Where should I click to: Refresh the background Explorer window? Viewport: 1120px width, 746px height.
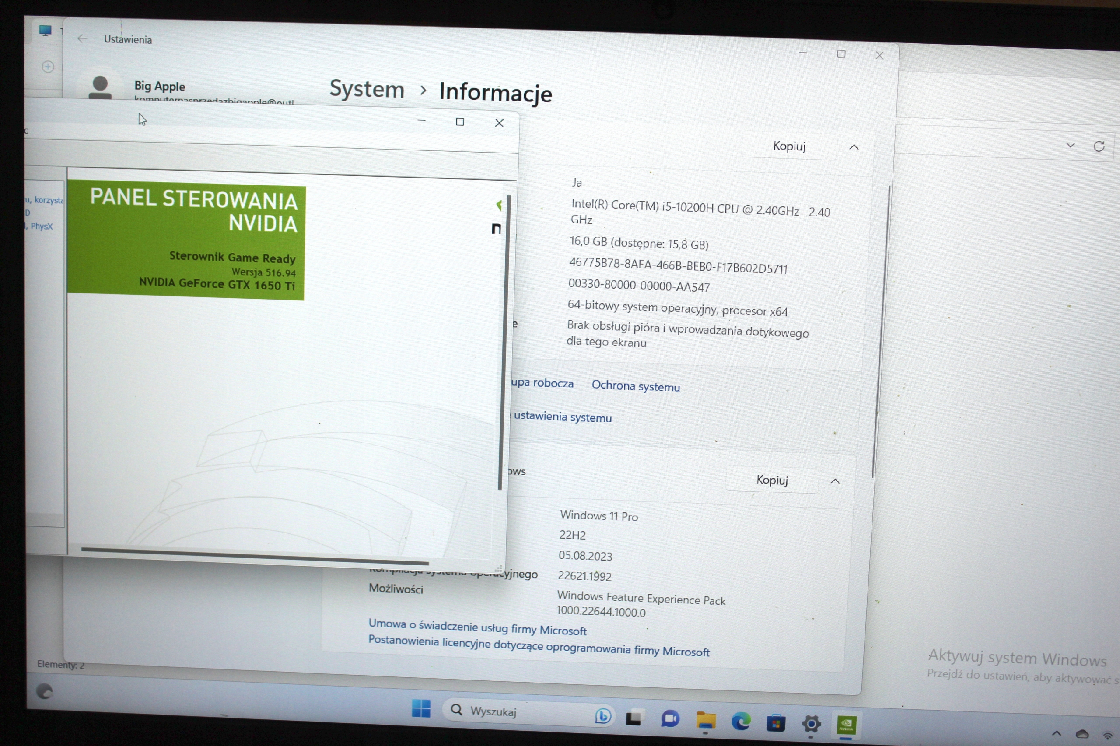[x=1099, y=146]
